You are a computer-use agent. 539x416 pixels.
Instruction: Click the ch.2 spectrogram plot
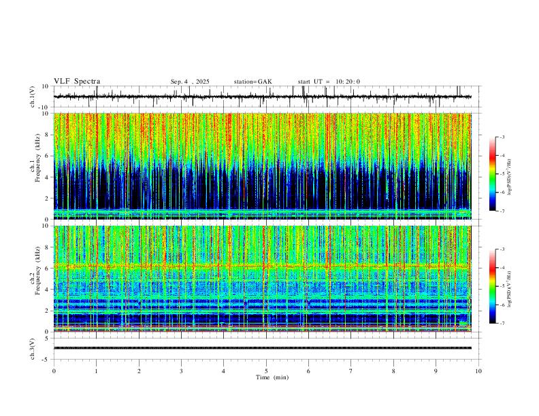point(262,279)
